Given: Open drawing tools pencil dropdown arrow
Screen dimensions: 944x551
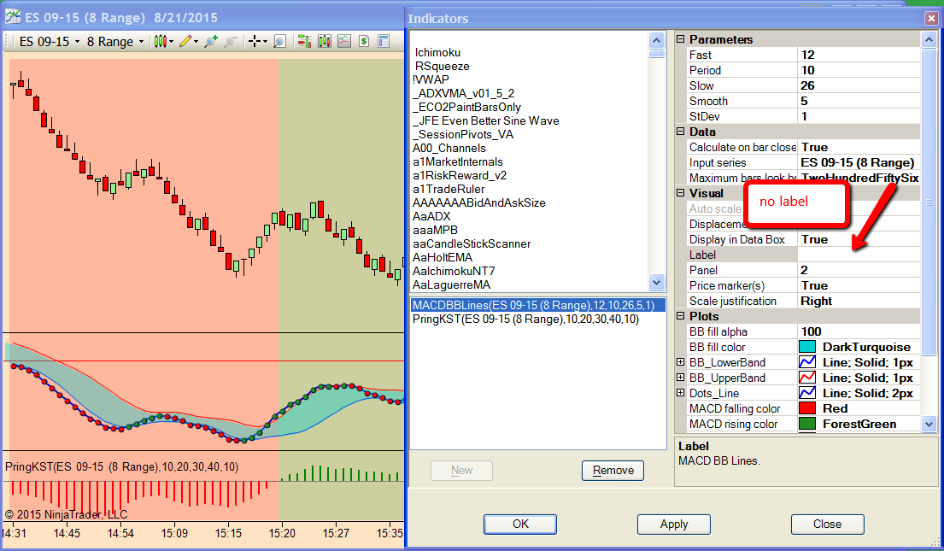Looking at the screenshot, I should pyautogui.click(x=196, y=42).
